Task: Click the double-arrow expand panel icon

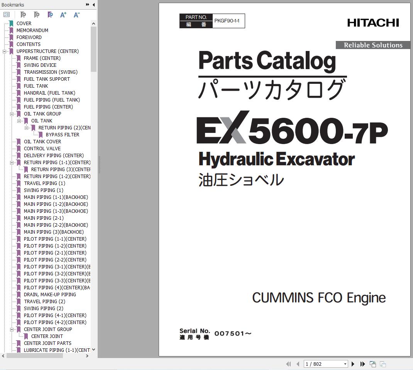Action: pos(88,5)
